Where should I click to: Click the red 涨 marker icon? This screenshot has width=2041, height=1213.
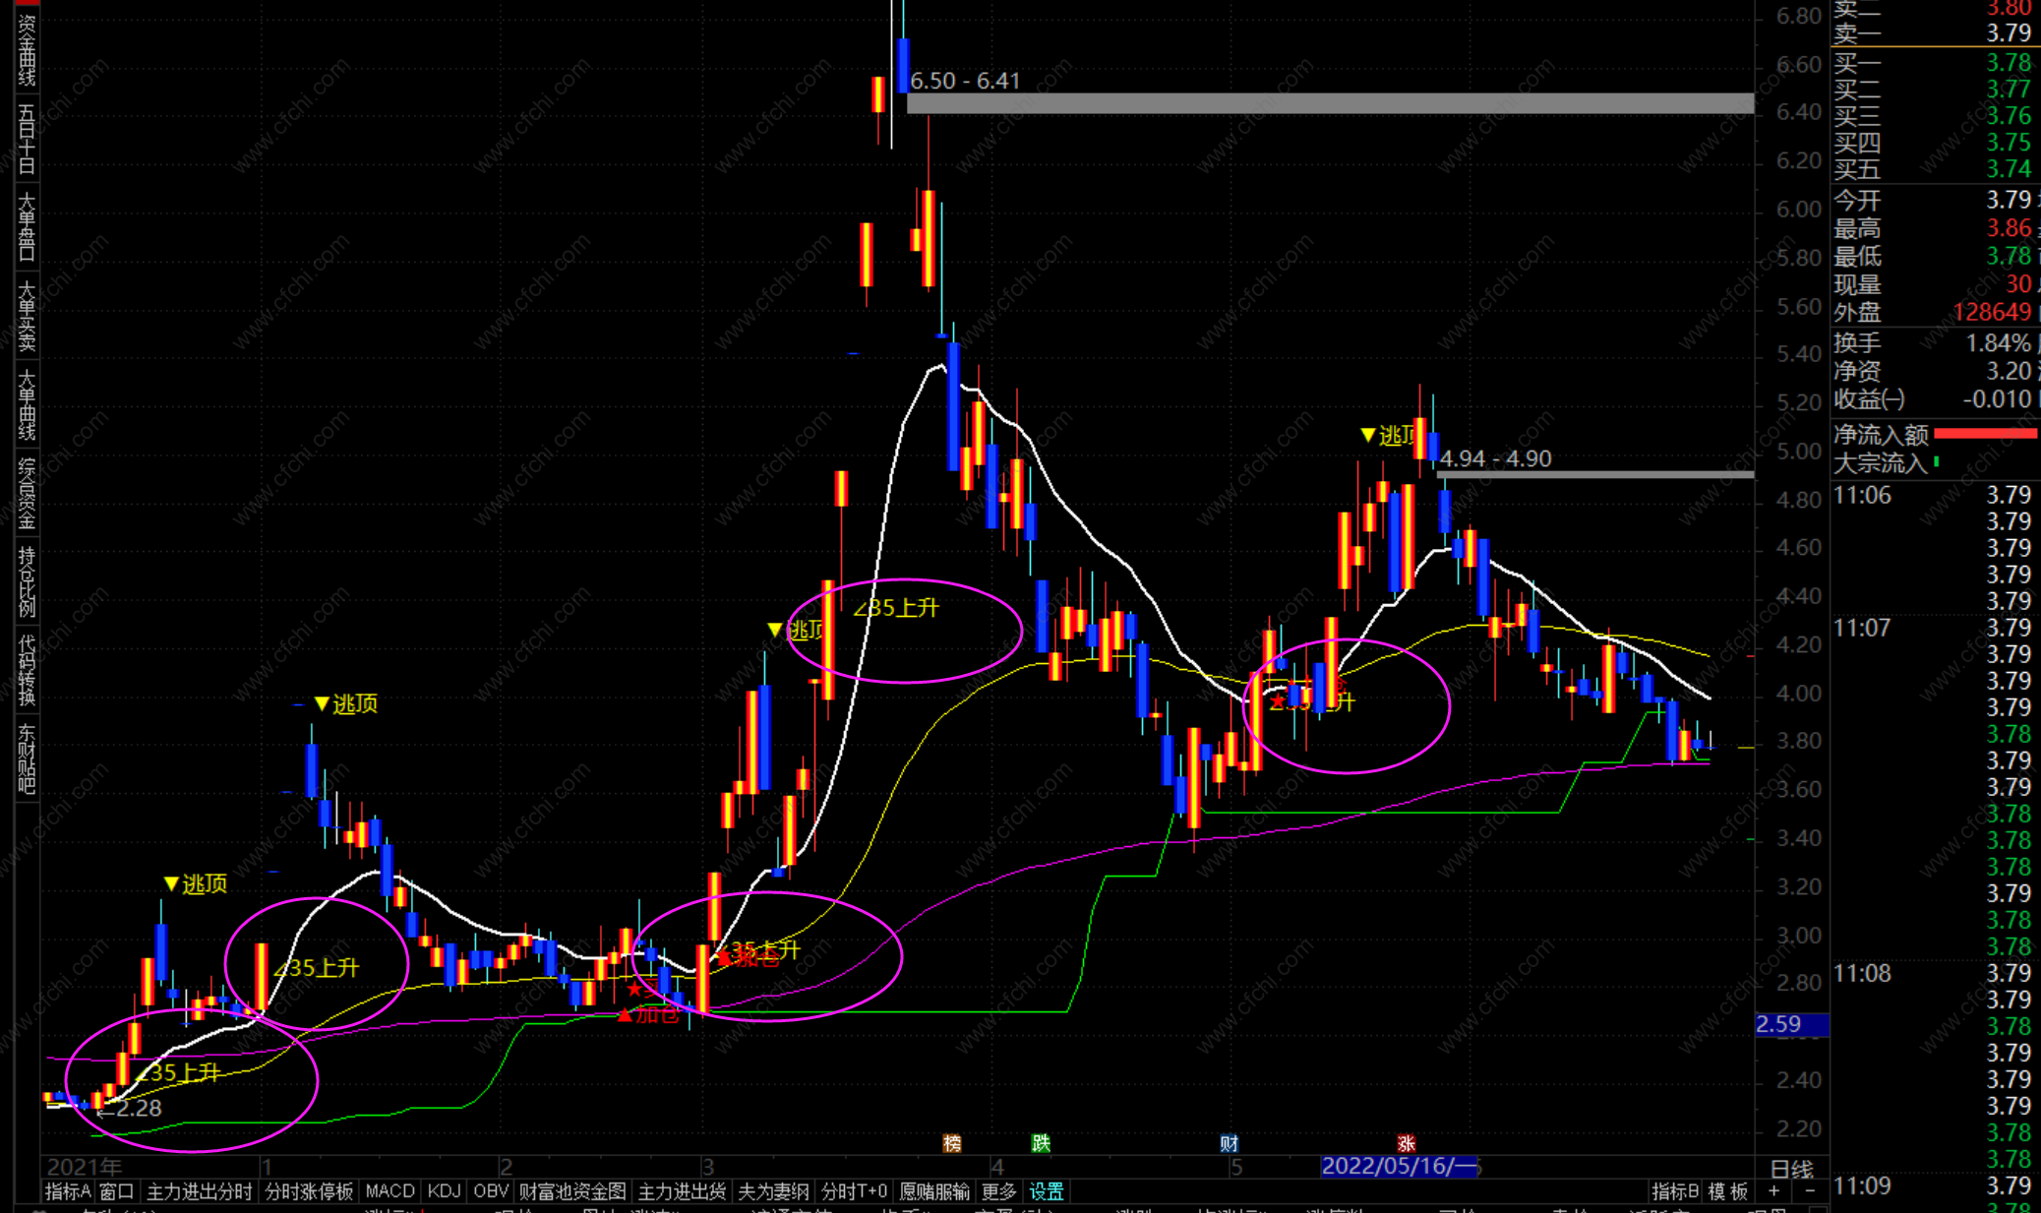point(1406,1143)
